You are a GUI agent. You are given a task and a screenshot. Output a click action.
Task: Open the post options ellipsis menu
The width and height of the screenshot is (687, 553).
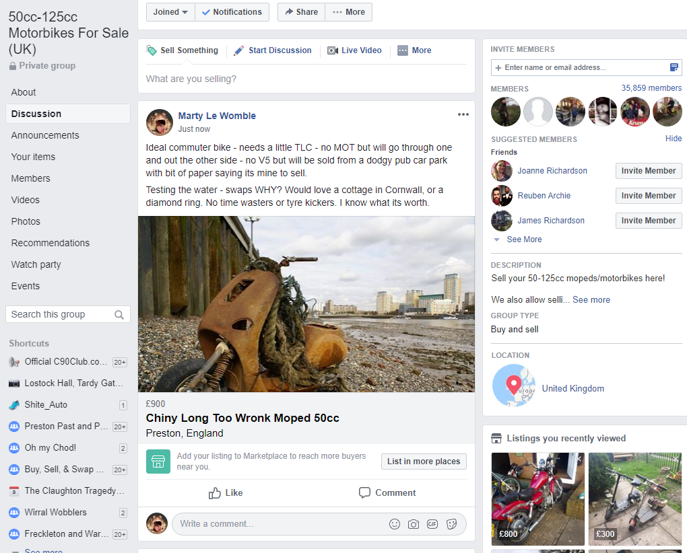point(463,114)
